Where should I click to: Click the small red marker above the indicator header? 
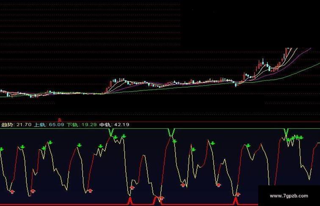click(x=60, y=120)
